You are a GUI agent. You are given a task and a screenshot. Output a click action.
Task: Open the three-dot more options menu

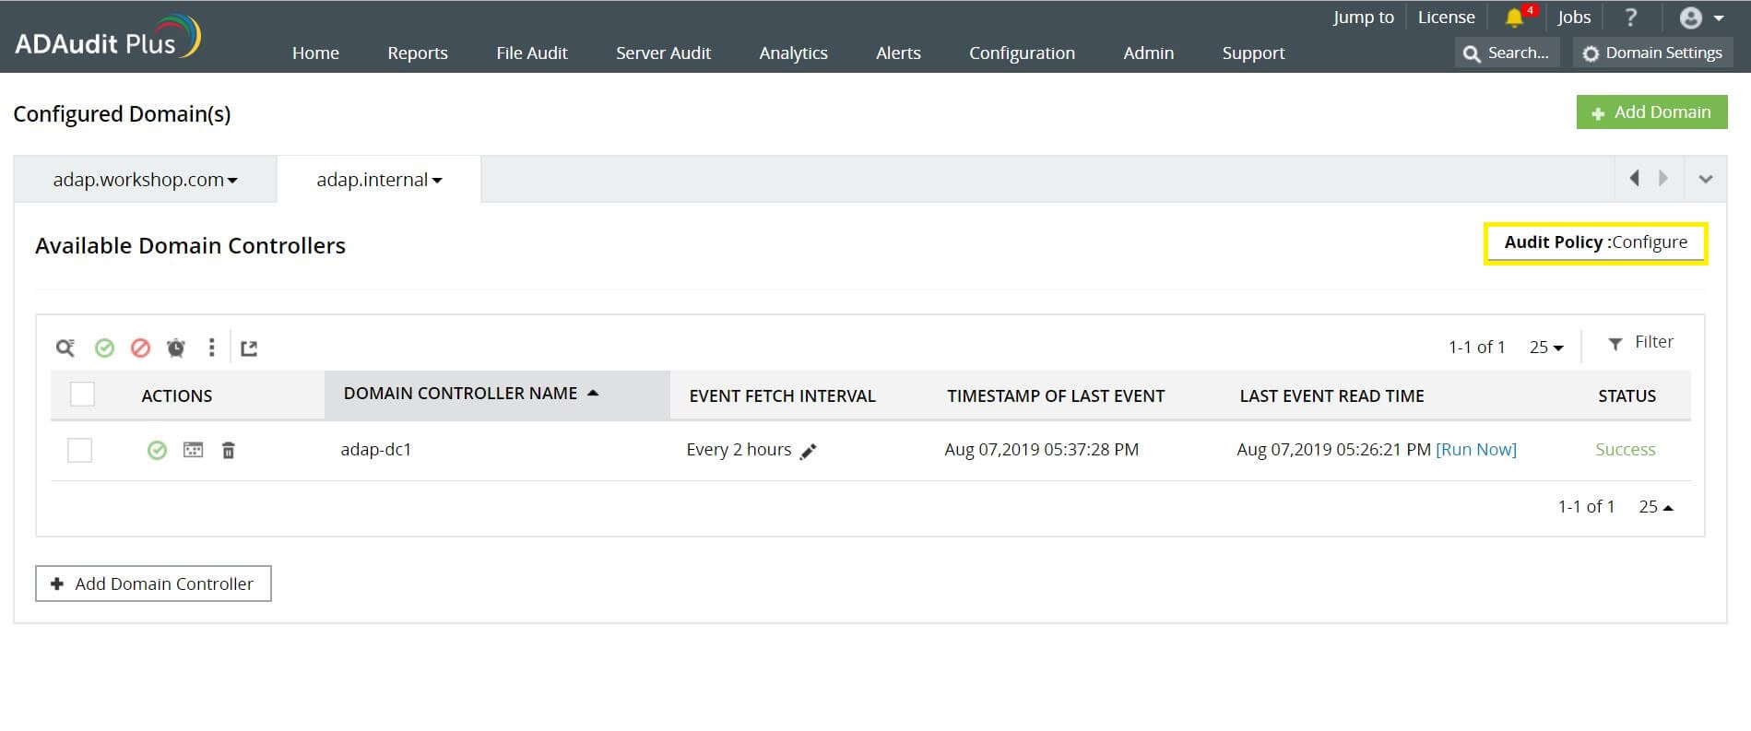tap(211, 348)
